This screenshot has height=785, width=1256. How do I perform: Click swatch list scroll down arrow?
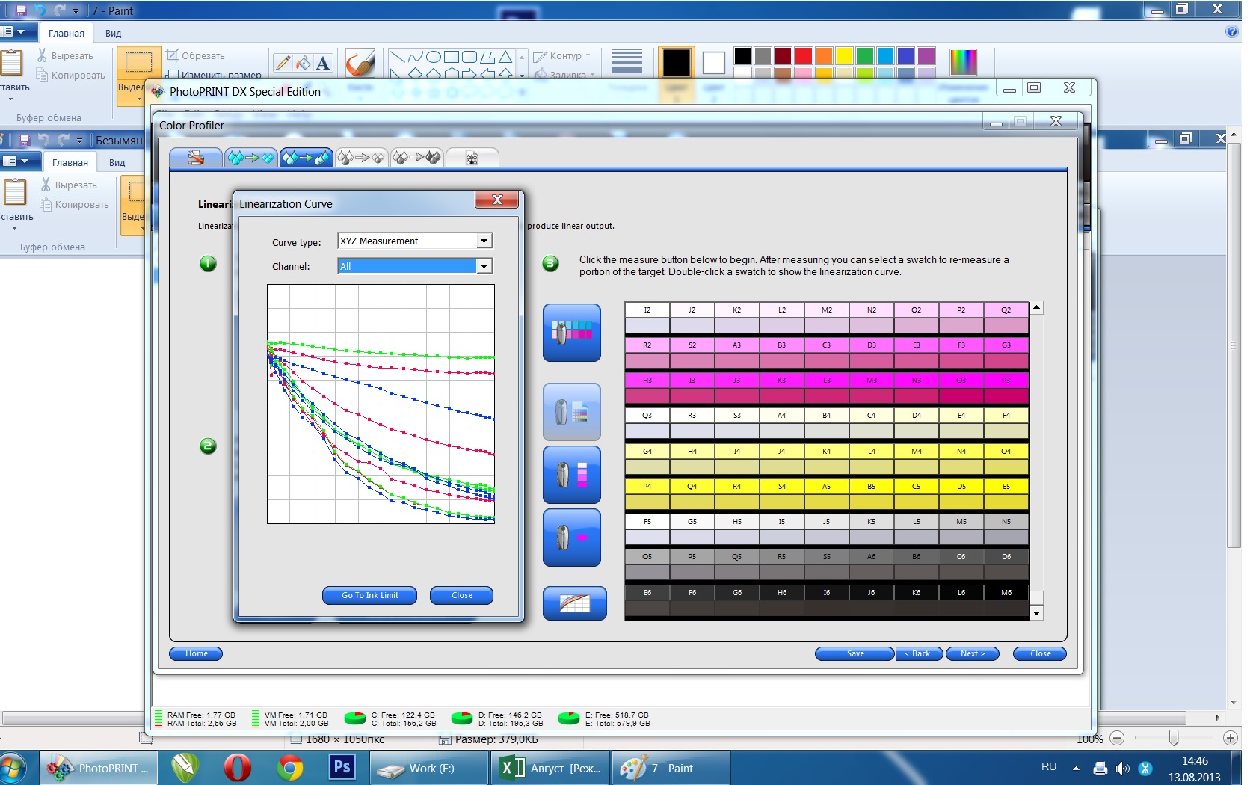pos(1037,613)
